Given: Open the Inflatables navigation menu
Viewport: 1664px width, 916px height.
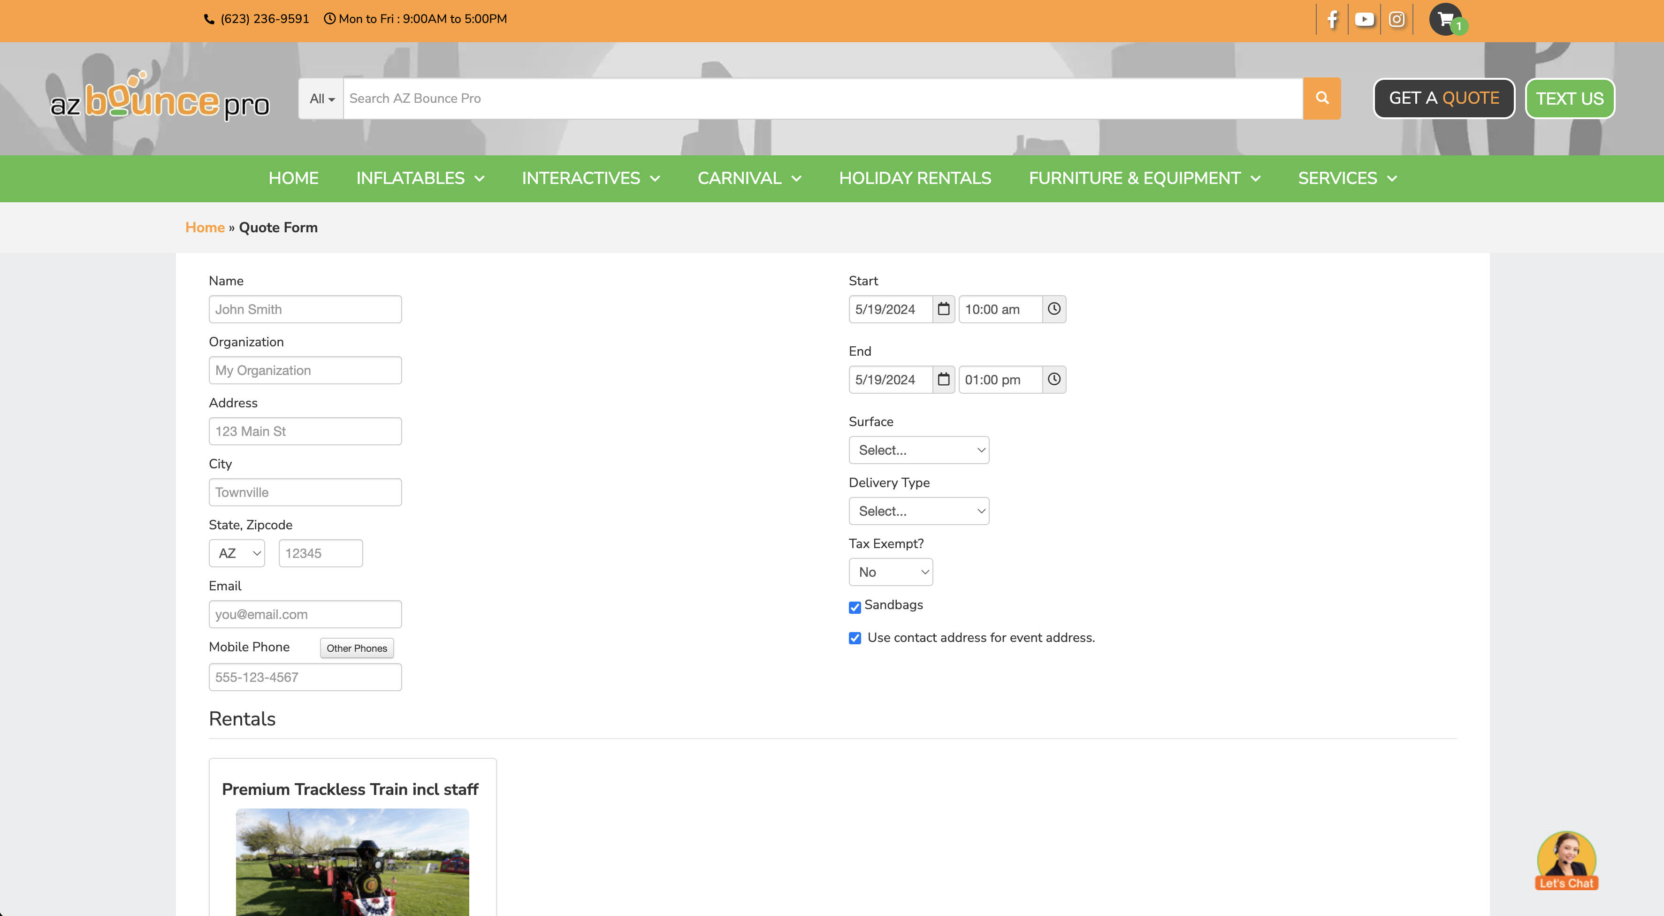Looking at the screenshot, I should (420, 178).
